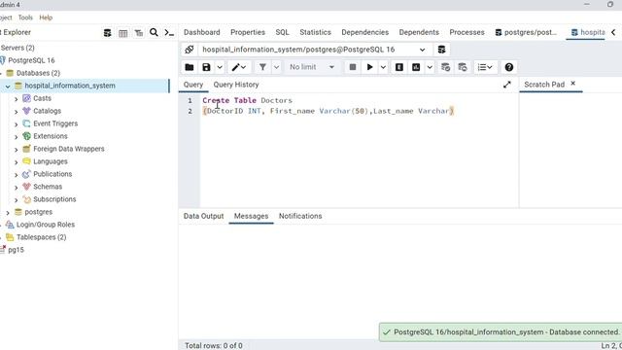Open file with the folder icon
Viewport: 622px width, 350px height.
[190, 67]
